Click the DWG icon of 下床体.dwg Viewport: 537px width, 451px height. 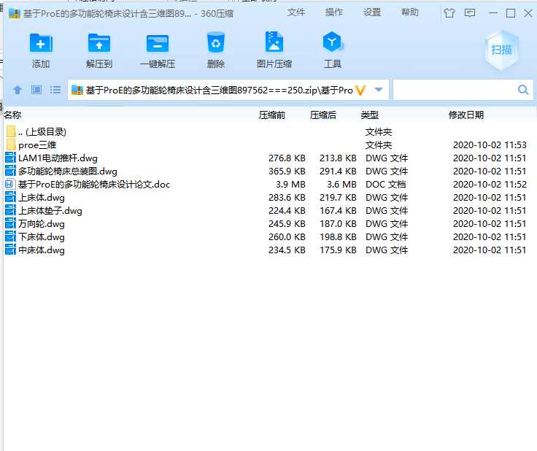10,236
